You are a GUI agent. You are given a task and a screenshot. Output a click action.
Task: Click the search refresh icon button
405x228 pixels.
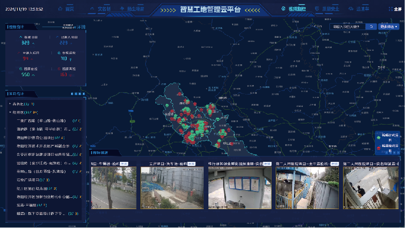pos(371,27)
